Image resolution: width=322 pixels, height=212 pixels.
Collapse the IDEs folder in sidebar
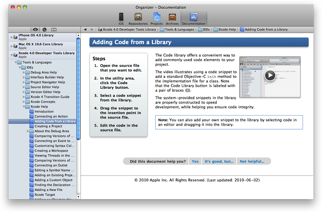tap(20, 68)
